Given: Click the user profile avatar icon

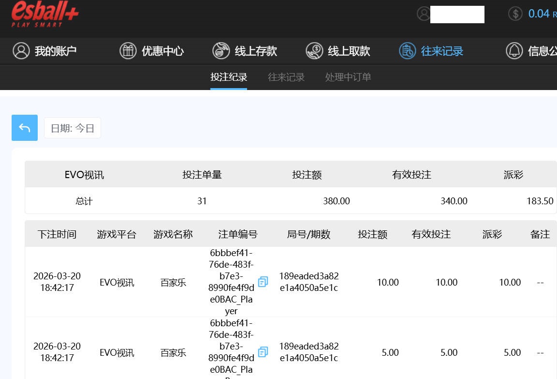Looking at the screenshot, I should (424, 14).
